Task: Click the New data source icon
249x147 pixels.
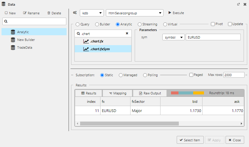Action: [6, 13]
